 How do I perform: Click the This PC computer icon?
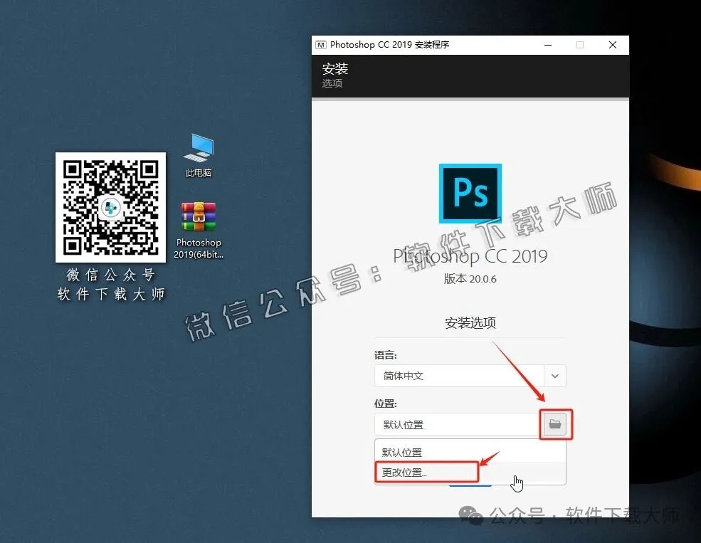[198, 146]
